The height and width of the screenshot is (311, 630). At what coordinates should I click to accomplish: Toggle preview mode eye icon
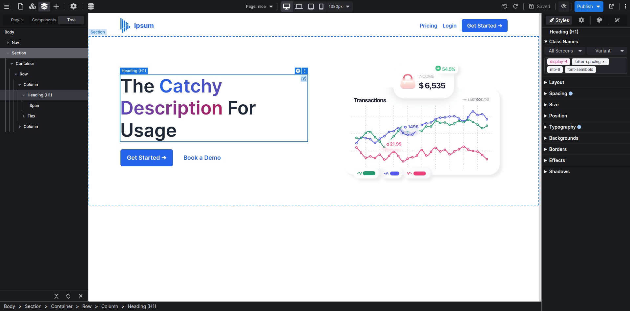(563, 6)
